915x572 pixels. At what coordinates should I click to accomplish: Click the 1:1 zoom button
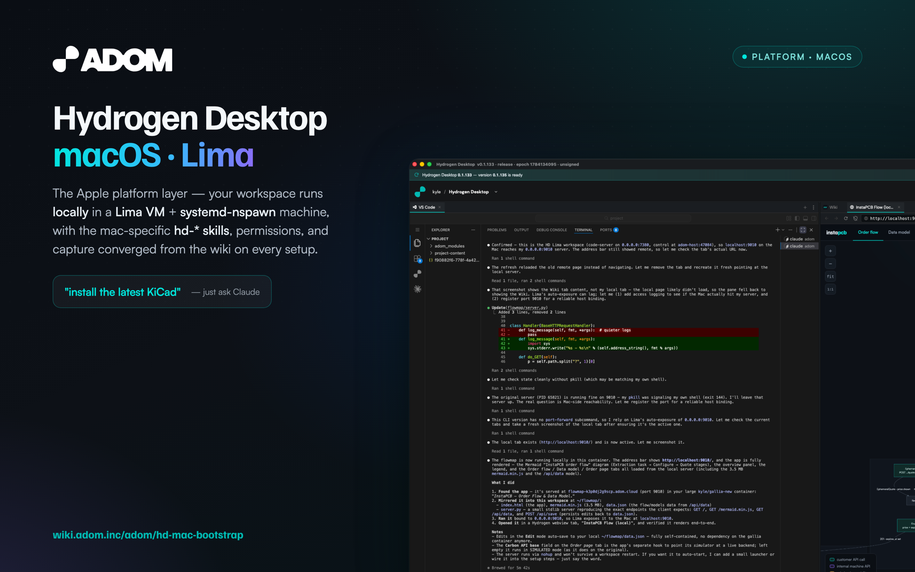(x=830, y=289)
